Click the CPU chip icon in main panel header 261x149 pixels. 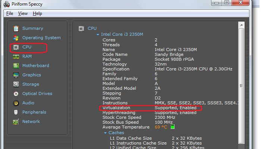point(81,29)
